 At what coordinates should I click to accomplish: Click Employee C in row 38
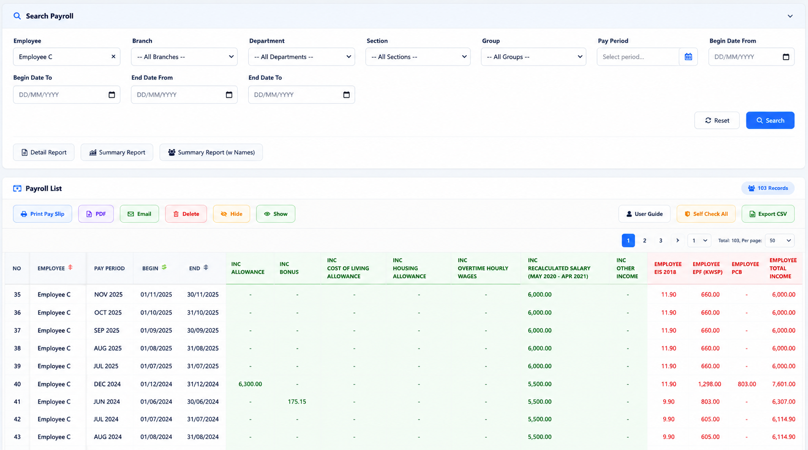tap(54, 348)
